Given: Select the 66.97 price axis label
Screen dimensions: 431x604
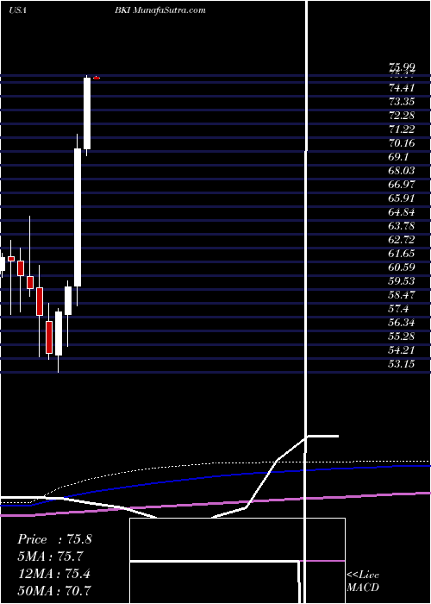Looking at the screenshot, I should pos(402,185).
